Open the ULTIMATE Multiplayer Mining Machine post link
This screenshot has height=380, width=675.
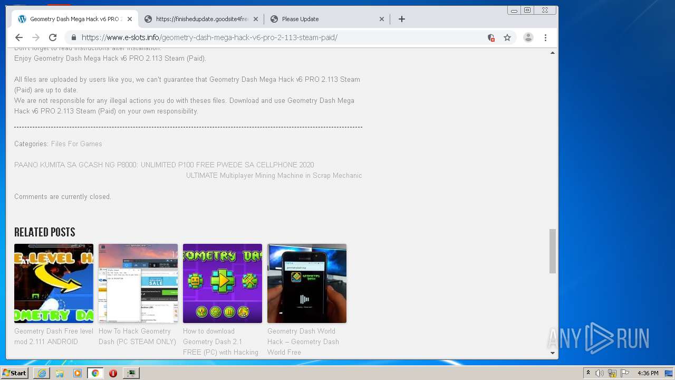coord(274,175)
